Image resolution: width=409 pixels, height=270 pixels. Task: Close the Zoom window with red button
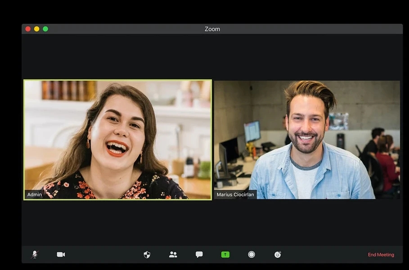coord(28,29)
